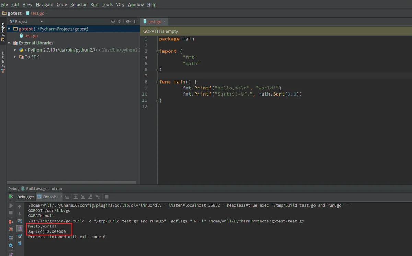Open the Code menu
The width and height of the screenshot is (412, 256).
[62, 4]
